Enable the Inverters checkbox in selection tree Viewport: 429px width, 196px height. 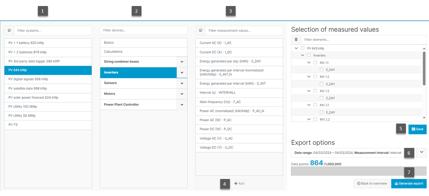coord(309,55)
